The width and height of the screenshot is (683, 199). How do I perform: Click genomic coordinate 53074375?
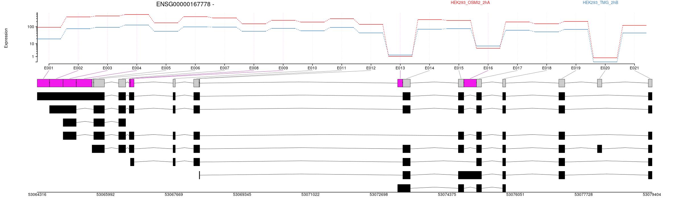pyautogui.click(x=447, y=195)
